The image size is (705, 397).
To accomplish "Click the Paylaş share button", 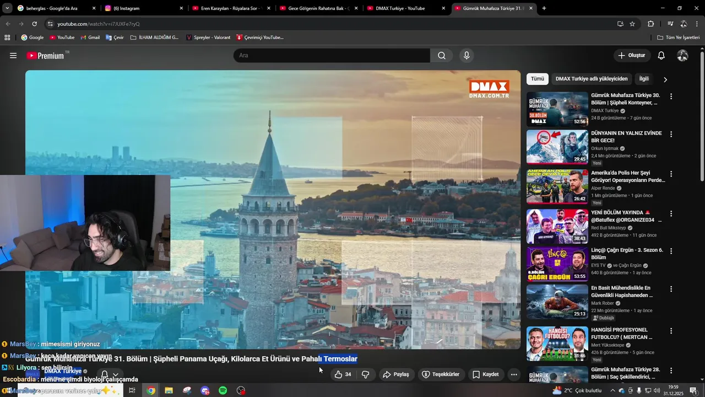I will click(x=395, y=374).
